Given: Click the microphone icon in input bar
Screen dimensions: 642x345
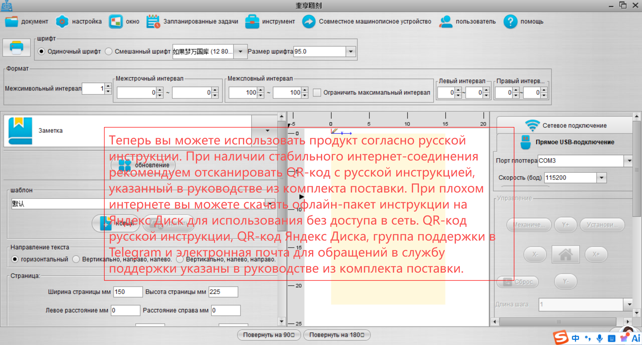Looking at the screenshot, I should click(600, 338).
